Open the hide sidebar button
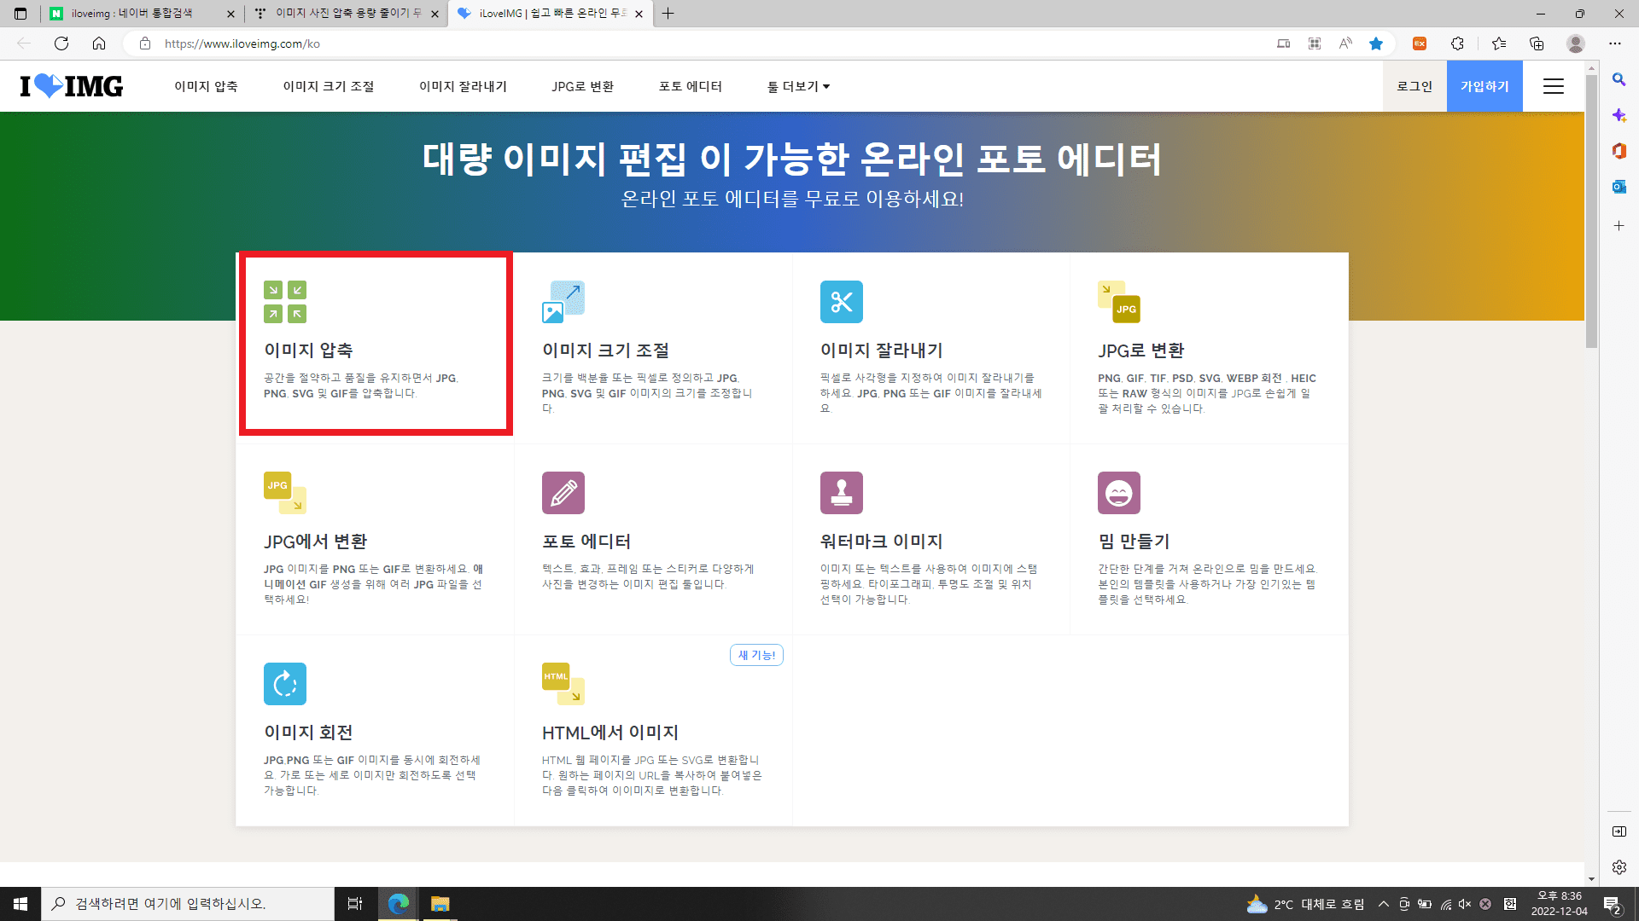 pos(1619,831)
